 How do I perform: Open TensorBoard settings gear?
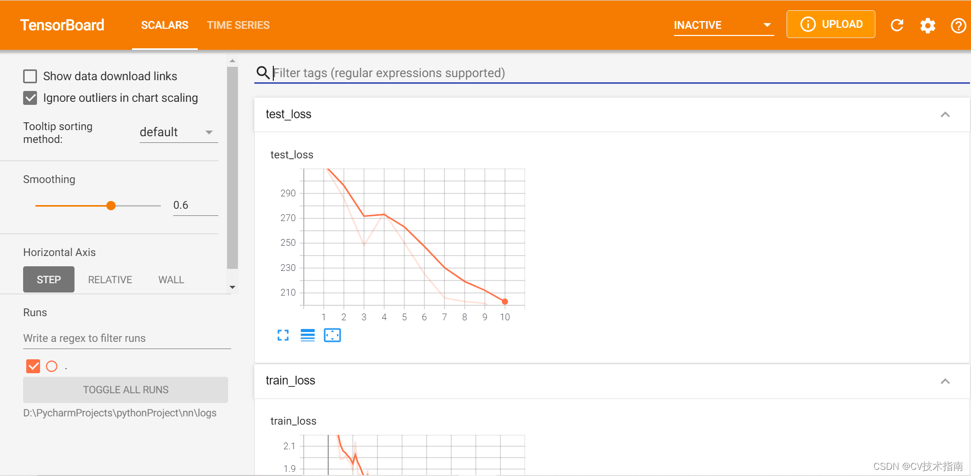point(927,25)
